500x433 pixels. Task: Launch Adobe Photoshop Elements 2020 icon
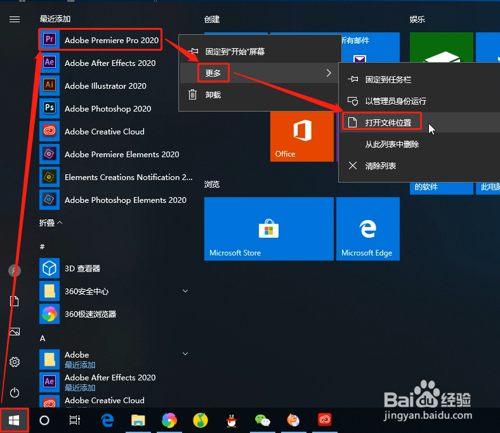click(x=49, y=200)
